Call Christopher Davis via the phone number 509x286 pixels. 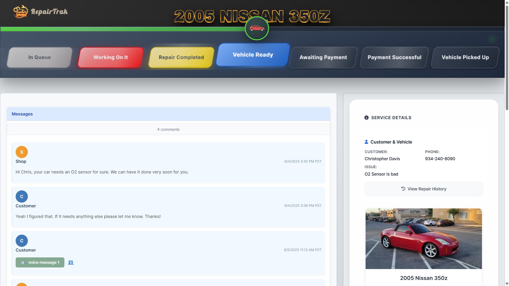click(x=440, y=159)
